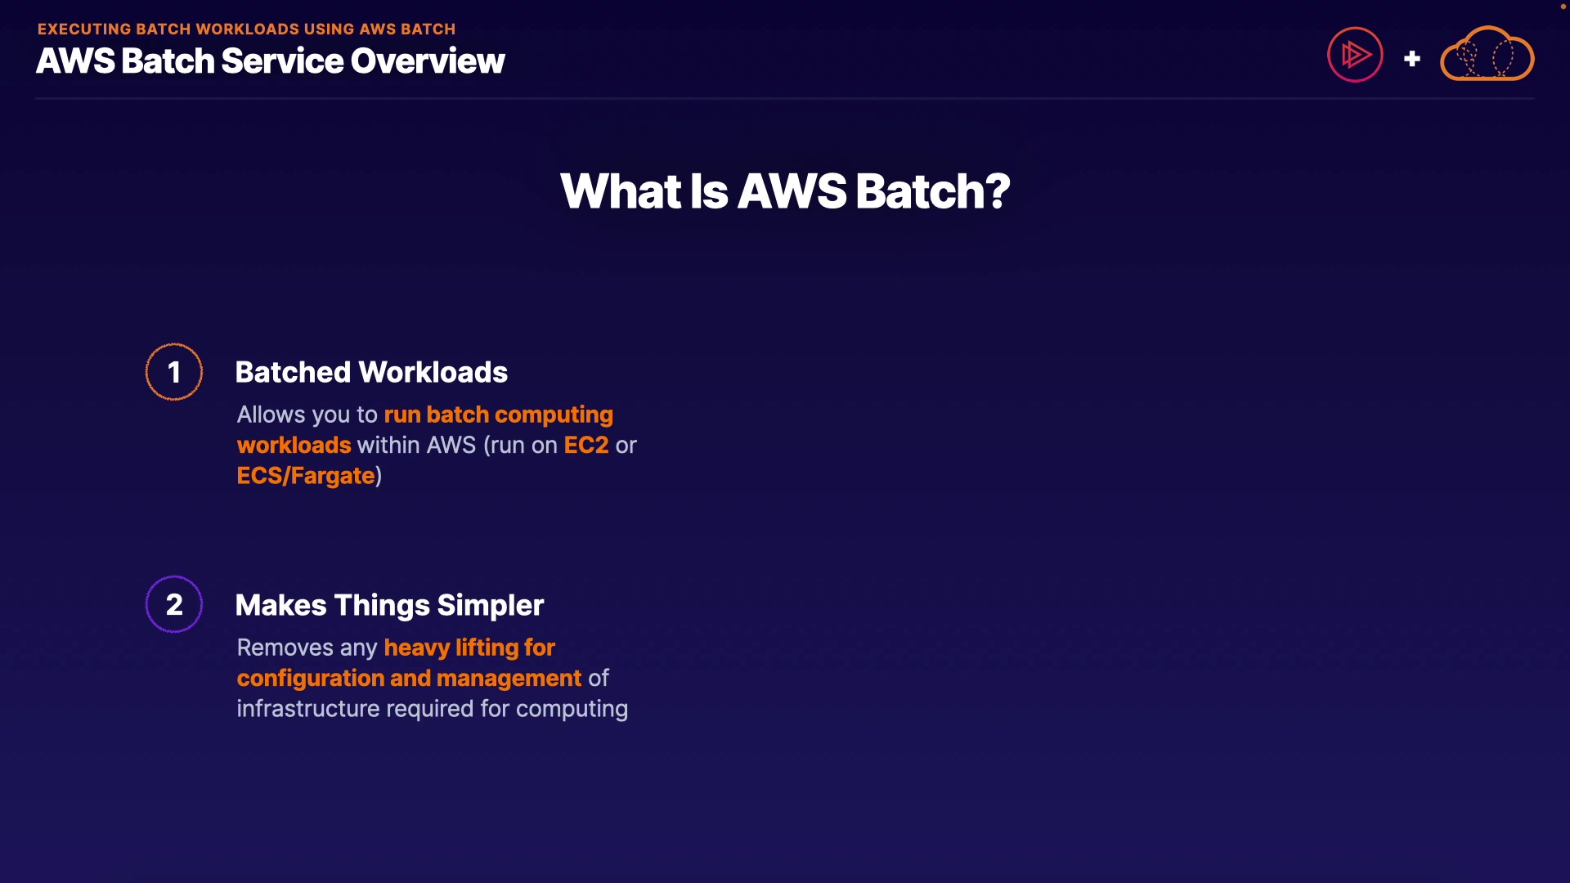Click the Pluralsight play logo icon
Viewport: 1570px width, 883px height.
(x=1355, y=55)
